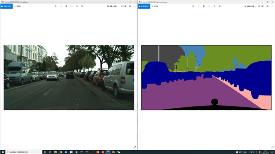275x154 pixels.
Task: Rotate the street photo image
Action: tap(77, 6)
